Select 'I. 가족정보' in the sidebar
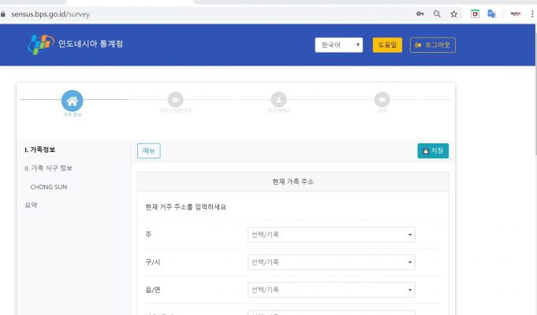537x315 pixels. pyautogui.click(x=39, y=150)
